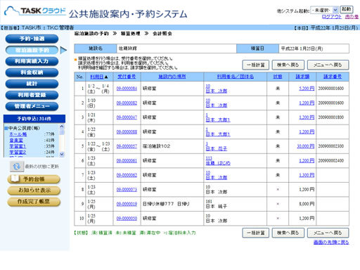Open receipt number 09-0000073
This screenshot has height=270, width=360.
pyautogui.click(x=127, y=190)
